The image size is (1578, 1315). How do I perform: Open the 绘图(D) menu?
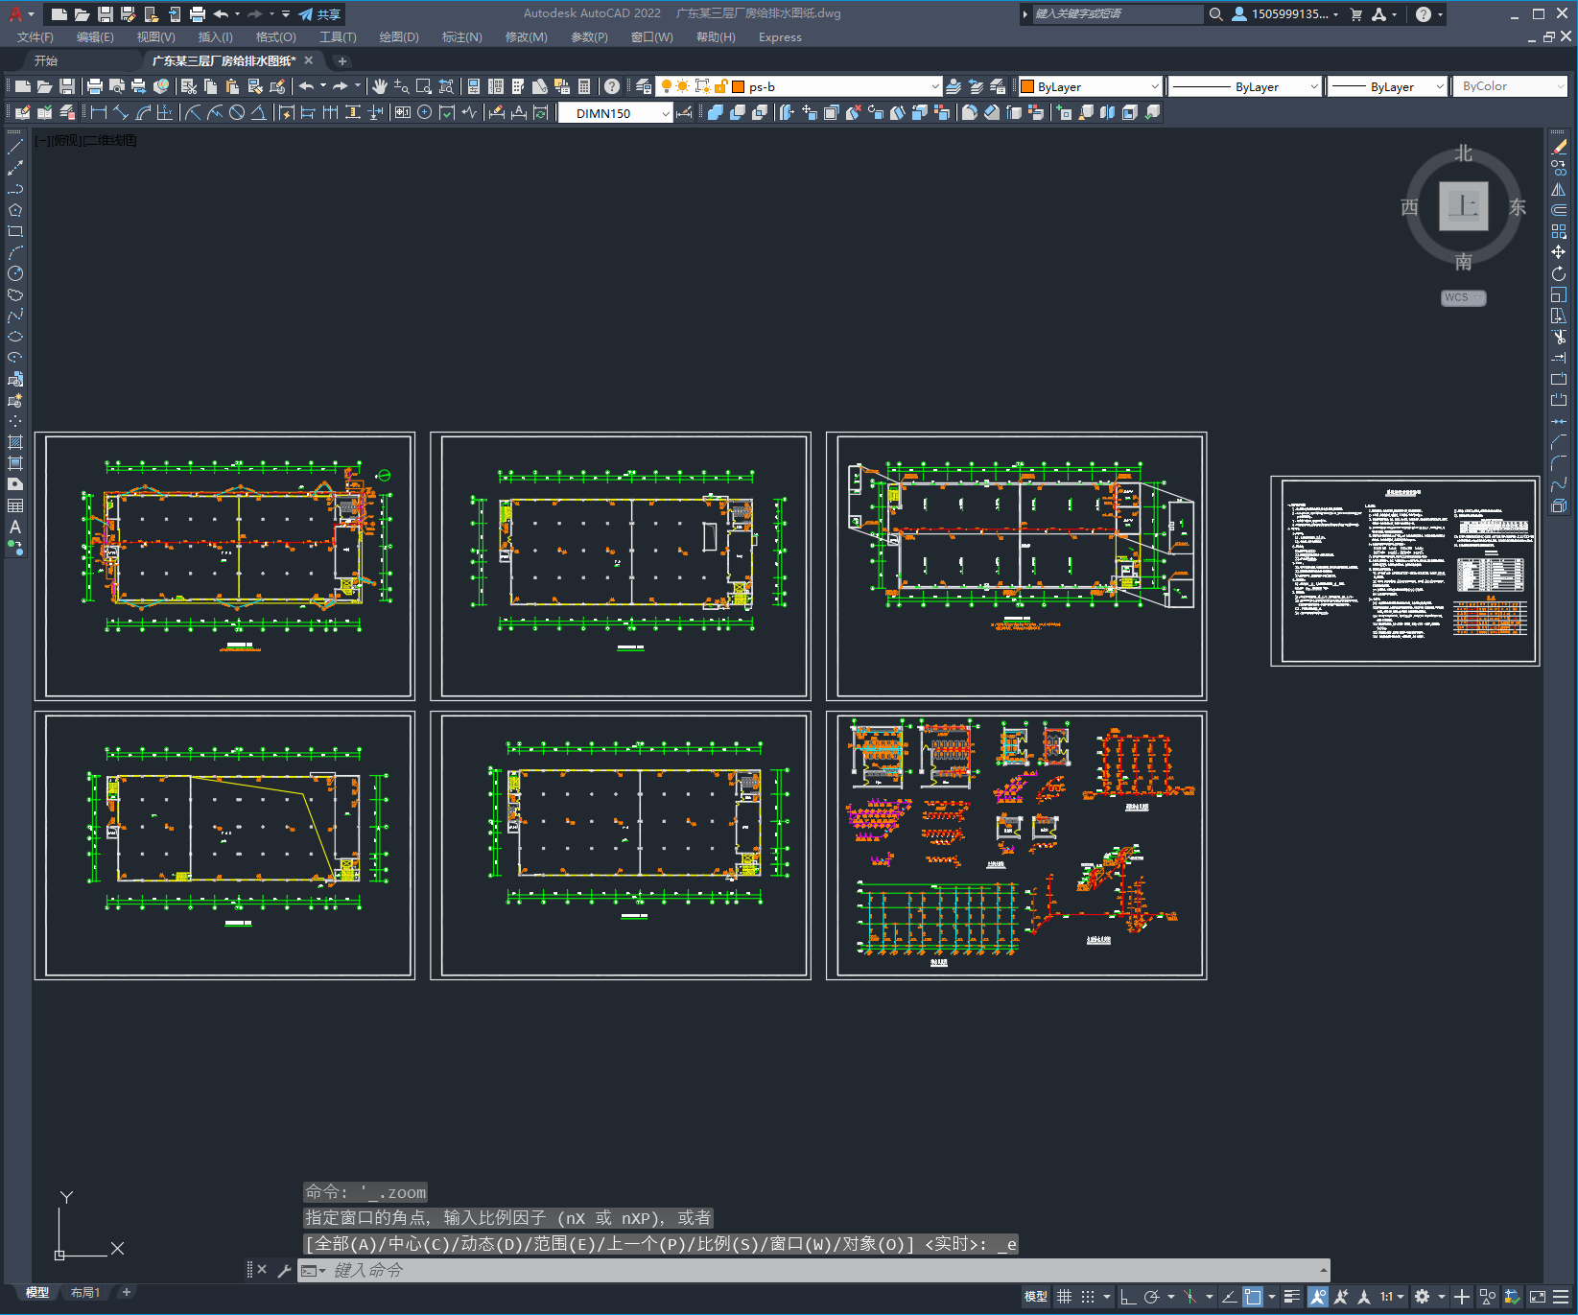(x=399, y=37)
